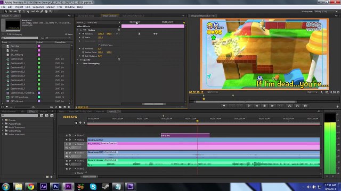Select the BarbText clip on Video 3
Screen dimensions: 341x191
[185, 135]
